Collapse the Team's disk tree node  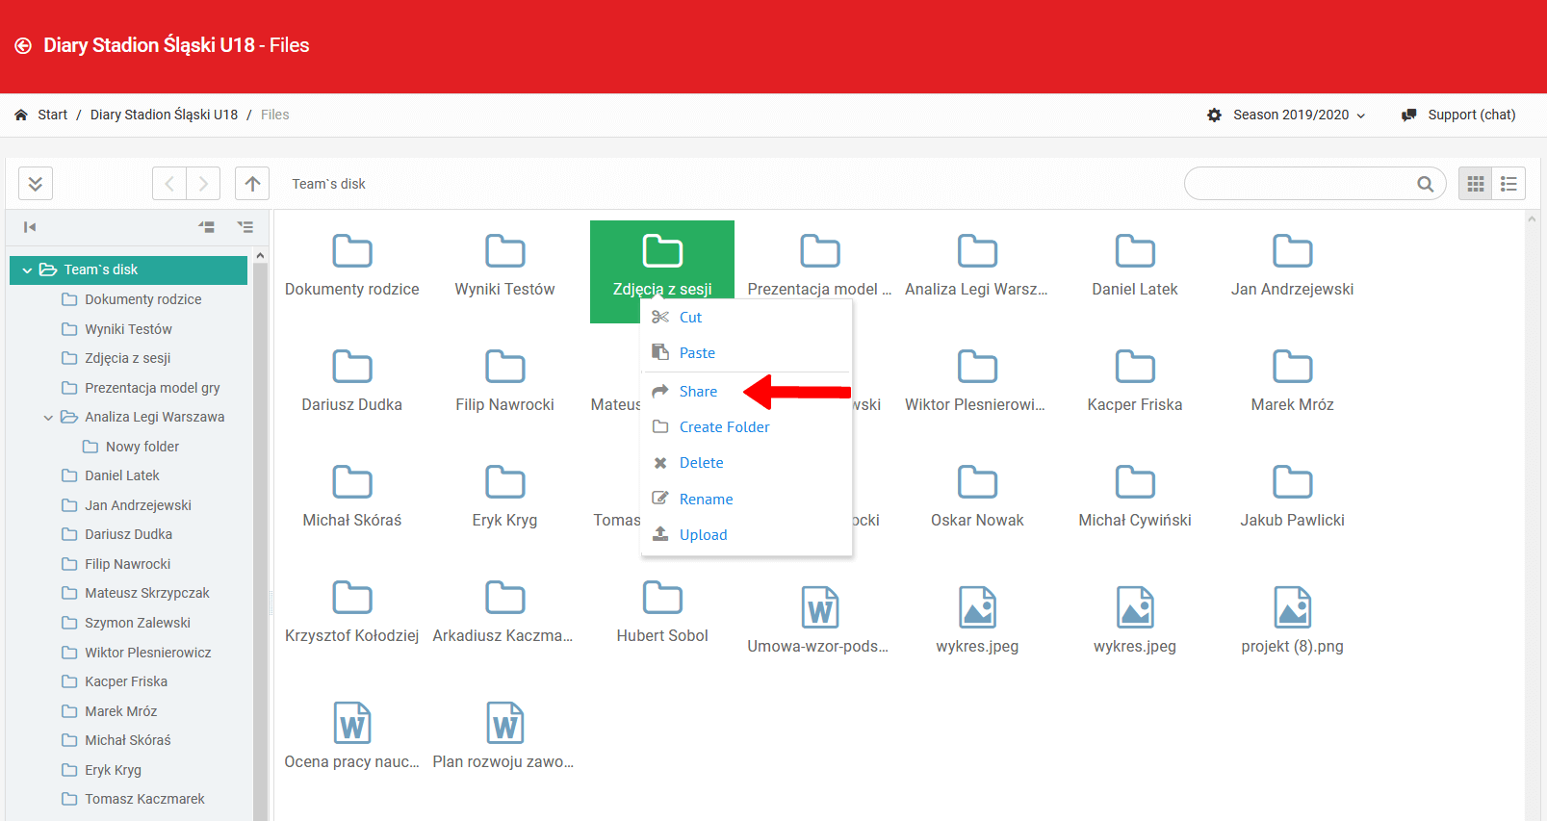click(x=27, y=270)
